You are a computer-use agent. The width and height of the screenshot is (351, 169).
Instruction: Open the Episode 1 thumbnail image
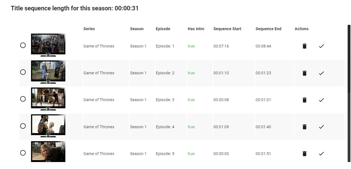48,45
